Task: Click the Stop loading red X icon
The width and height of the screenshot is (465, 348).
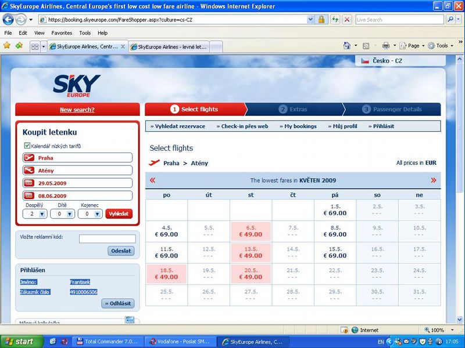Action: tap(346, 20)
